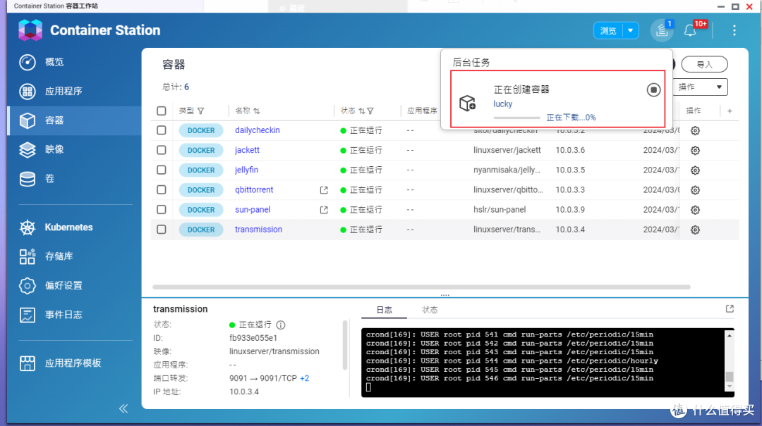Image resolution: width=762 pixels, height=426 pixels.
Task: Click the panel splitter dots handle
Action: click(x=445, y=295)
